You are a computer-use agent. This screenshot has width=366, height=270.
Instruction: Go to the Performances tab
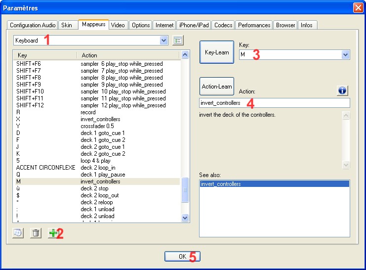pos(254,25)
